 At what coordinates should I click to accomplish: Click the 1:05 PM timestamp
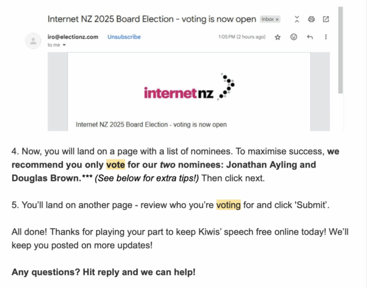click(241, 37)
